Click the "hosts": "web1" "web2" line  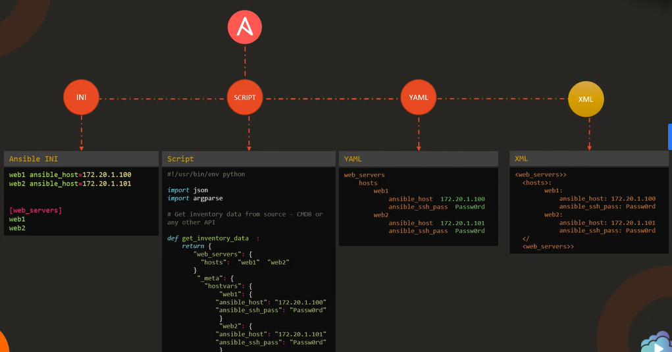click(x=245, y=262)
